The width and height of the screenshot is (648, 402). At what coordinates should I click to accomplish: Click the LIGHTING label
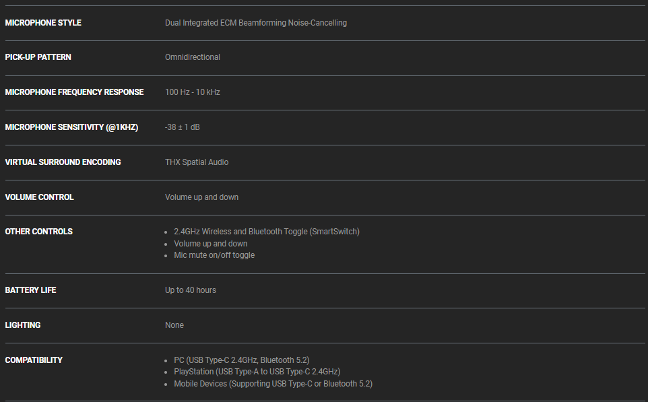(x=23, y=325)
